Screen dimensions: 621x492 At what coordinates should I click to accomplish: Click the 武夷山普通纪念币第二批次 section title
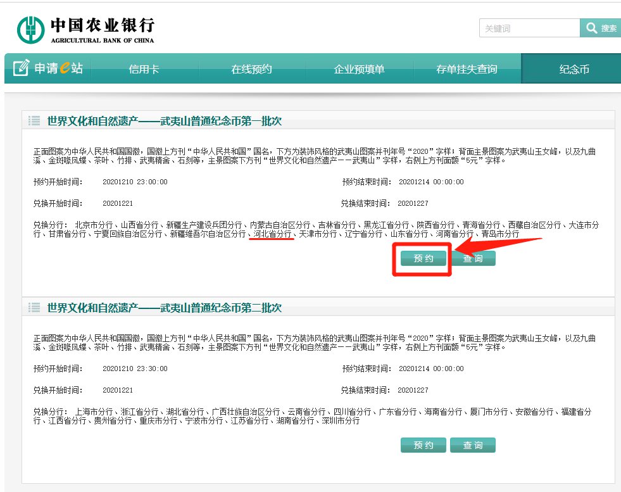tap(165, 308)
